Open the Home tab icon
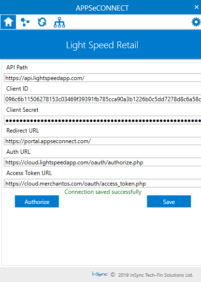 tap(8, 22)
